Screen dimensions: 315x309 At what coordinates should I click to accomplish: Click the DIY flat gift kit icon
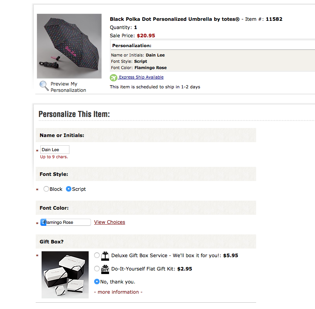(105, 269)
